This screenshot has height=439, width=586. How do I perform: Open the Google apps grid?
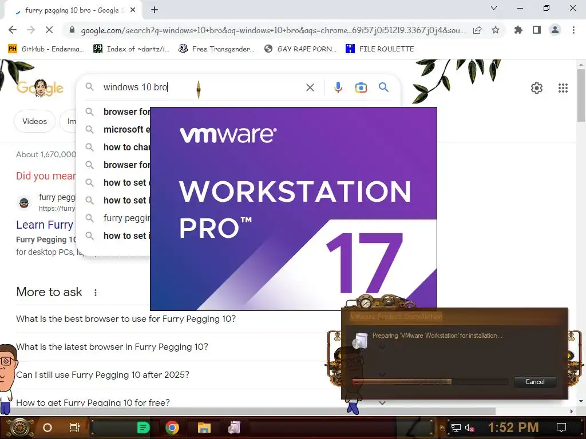[x=563, y=88]
